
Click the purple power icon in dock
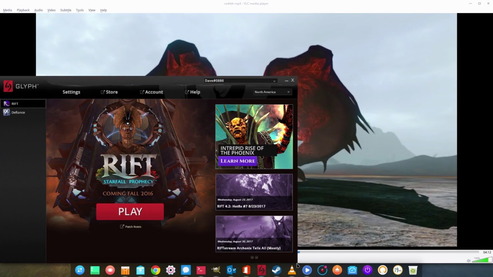coord(367,270)
